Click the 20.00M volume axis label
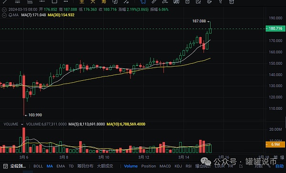Image resolution: width=286 pixels, height=173 pixels. [x=276, y=130]
